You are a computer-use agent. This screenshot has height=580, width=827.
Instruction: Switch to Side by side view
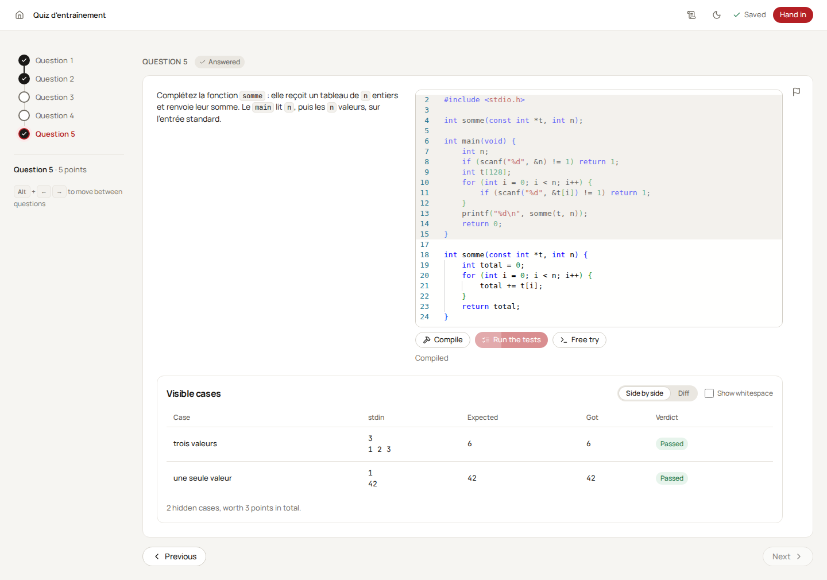point(644,393)
